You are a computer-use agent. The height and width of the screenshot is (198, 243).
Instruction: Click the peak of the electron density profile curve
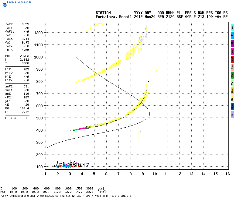point(149,113)
